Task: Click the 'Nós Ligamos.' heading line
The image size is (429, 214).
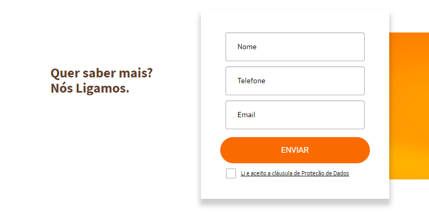Action: coord(90,88)
